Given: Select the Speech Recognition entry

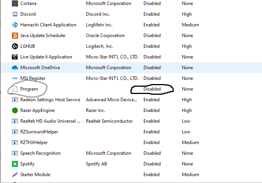Looking at the screenshot, I should click(x=40, y=153).
